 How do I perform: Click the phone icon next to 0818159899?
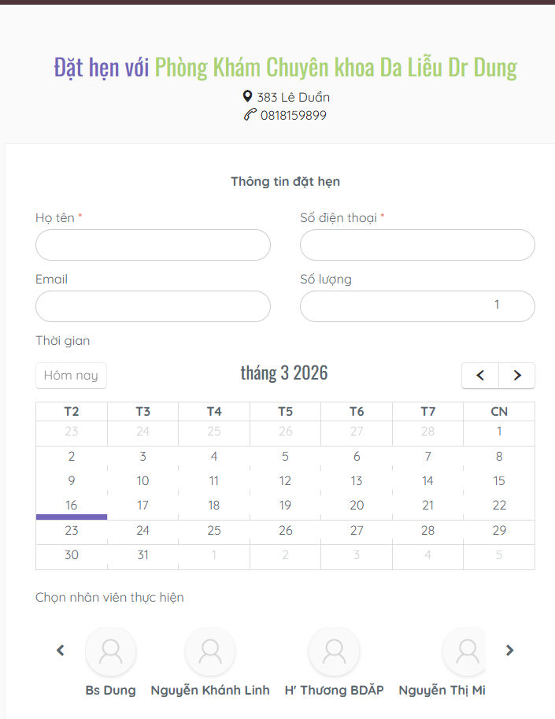pyautogui.click(x=250, y=115)
